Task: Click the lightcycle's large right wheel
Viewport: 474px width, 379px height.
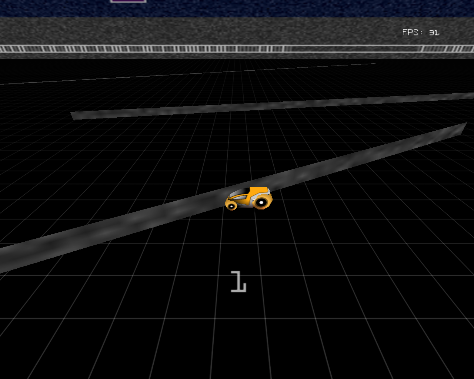Action: (261, 202)
